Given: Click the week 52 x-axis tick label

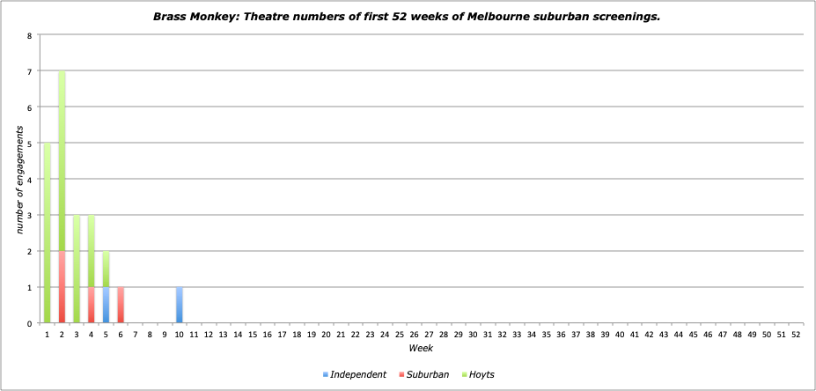Looking at the screenshot, I should [x=796, y=335].
